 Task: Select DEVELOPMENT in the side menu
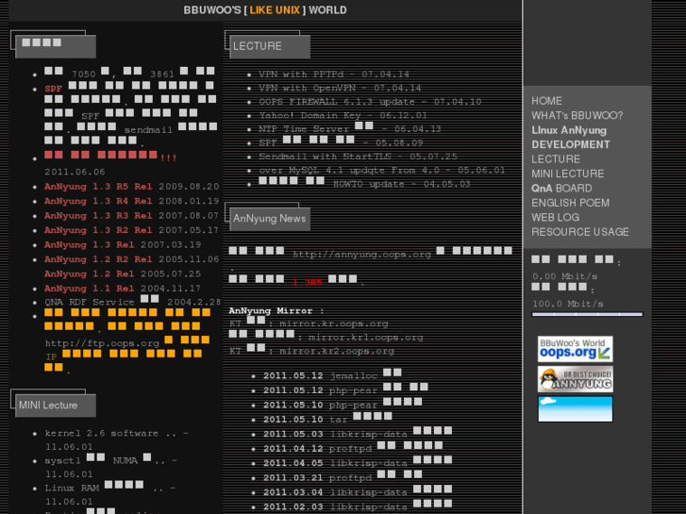(570, 145)
